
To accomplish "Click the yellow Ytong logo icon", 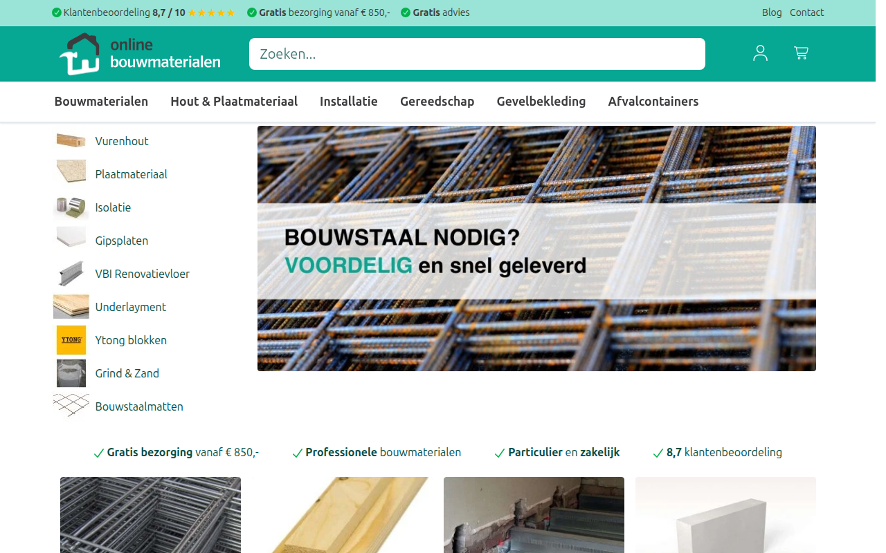I will click(71, 340).
